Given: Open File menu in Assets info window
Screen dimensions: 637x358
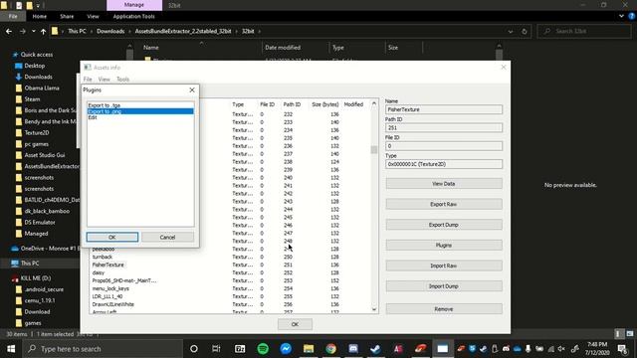Looking at the screenshot, I should 88,80.
